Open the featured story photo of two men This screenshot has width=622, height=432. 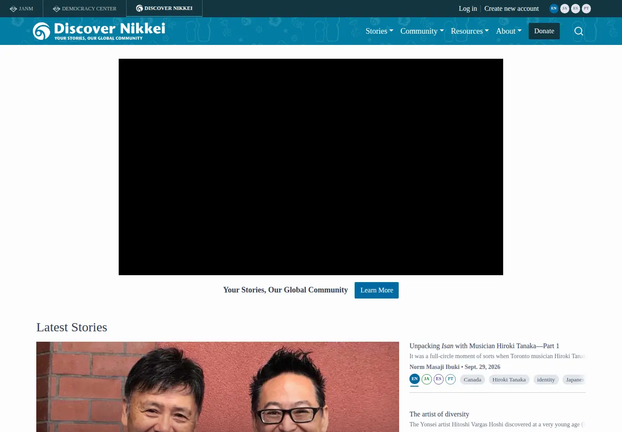click(218, 387)
